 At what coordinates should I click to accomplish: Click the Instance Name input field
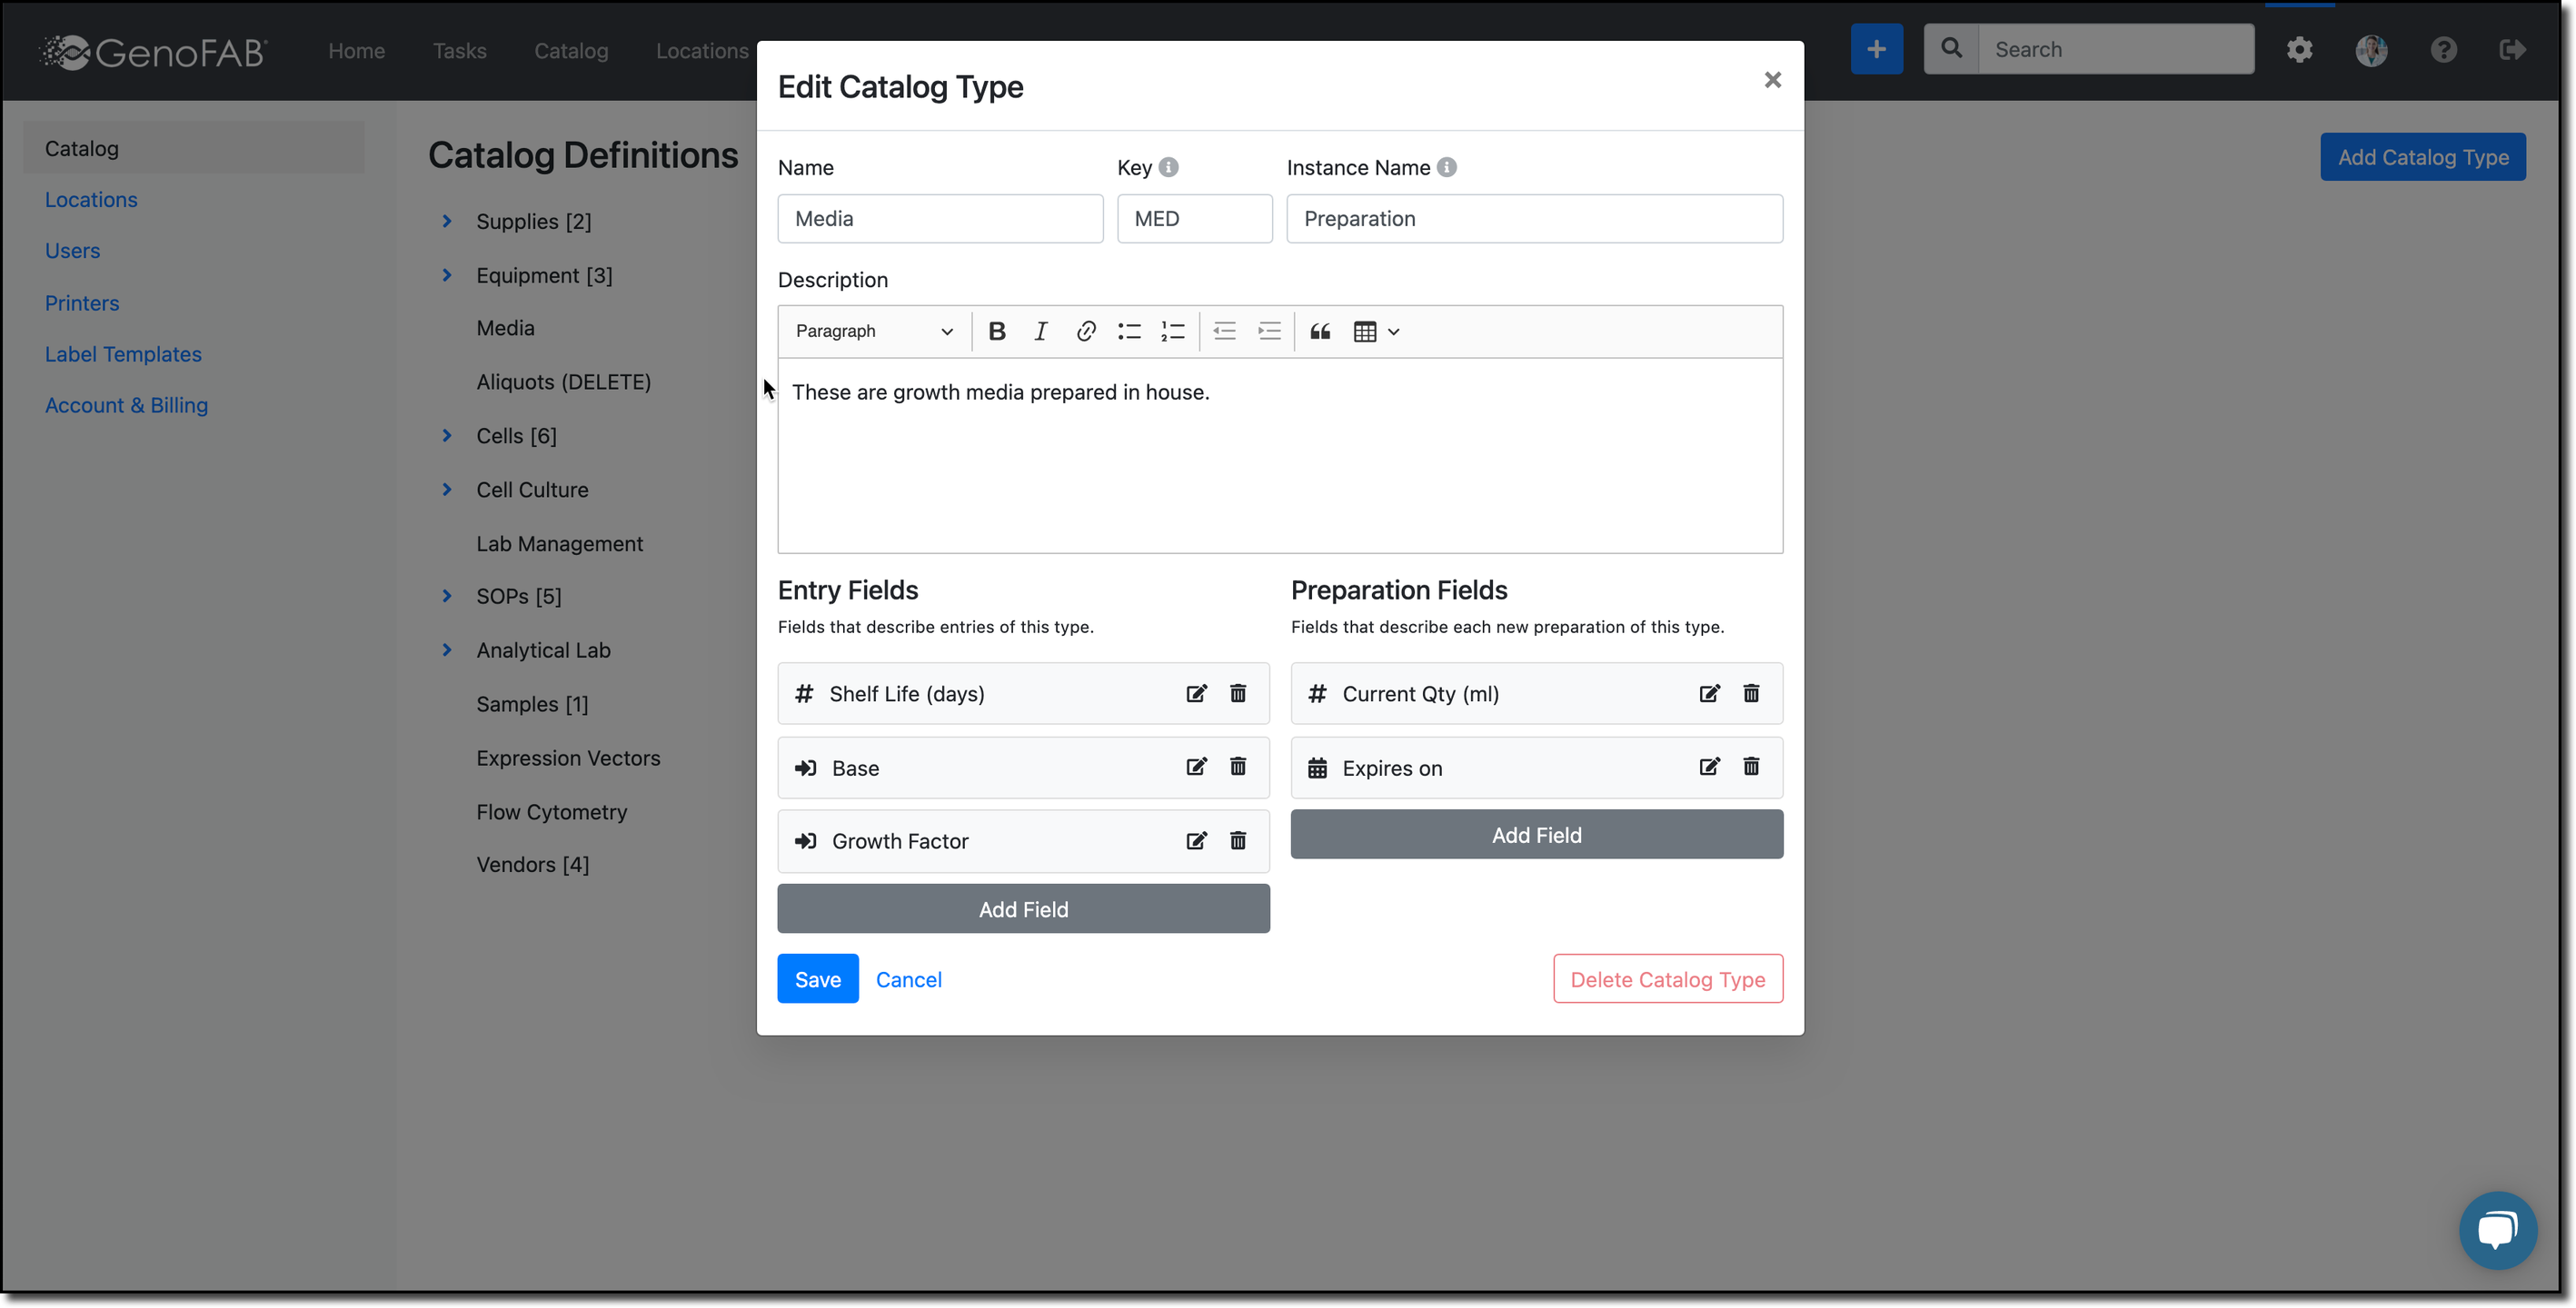[x=1533, y=218]
